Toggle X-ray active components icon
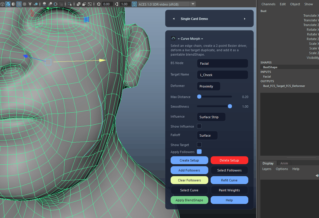319x218 pixels. [84, 4]
